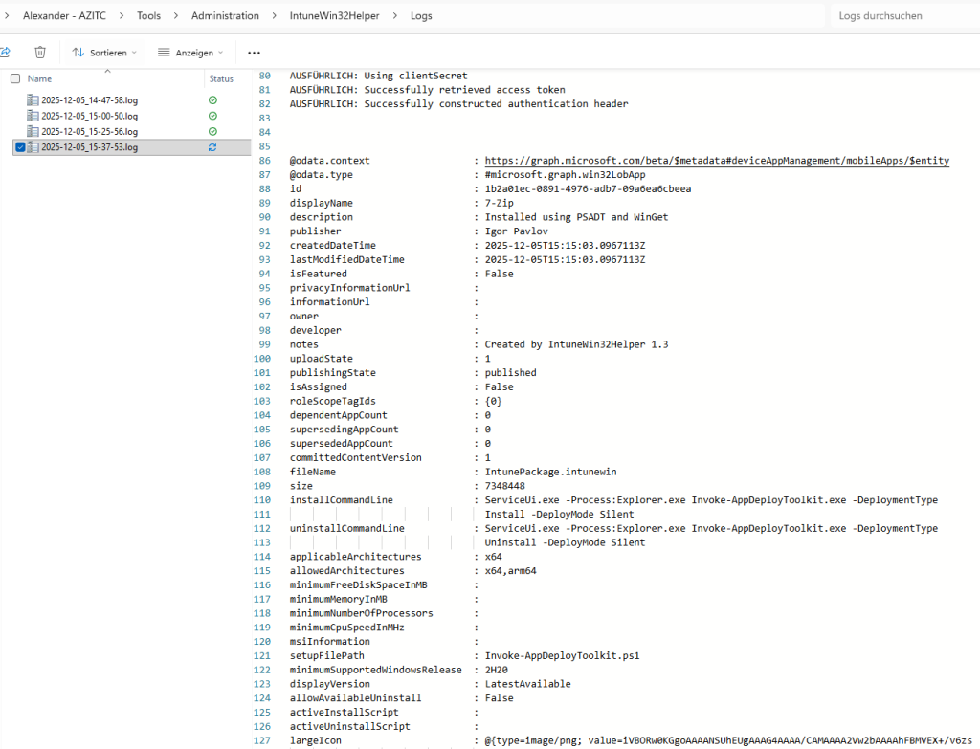This screenshot has height=749, width=980.
Task: Open the Anzeigen dropdown
Action: pos(189,53)
